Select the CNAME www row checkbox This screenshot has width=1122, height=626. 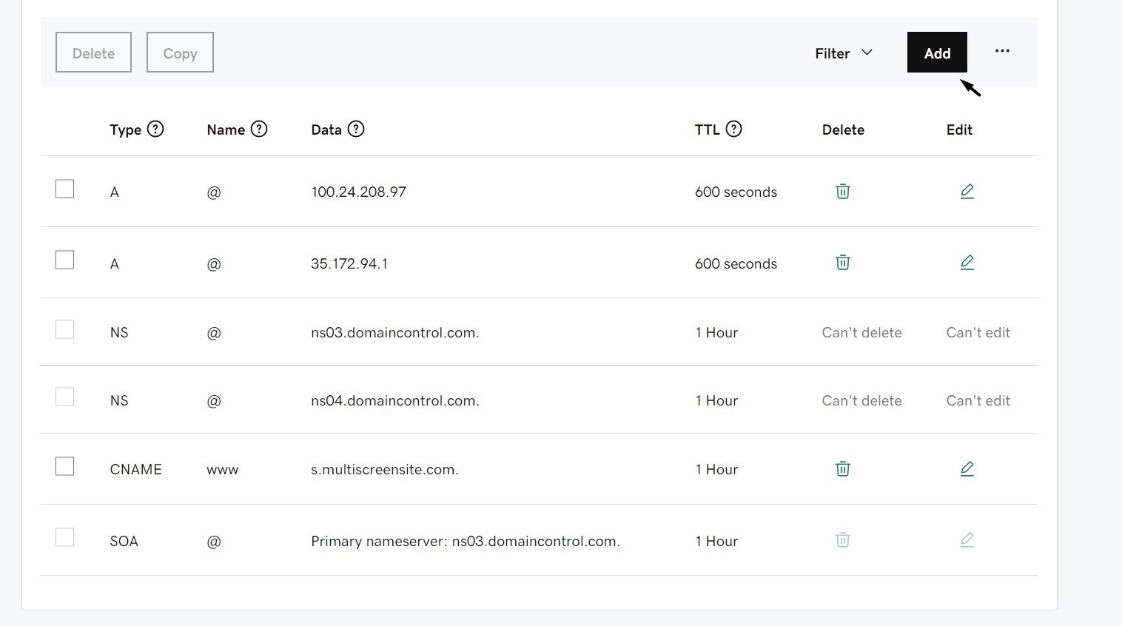(64, 466)
